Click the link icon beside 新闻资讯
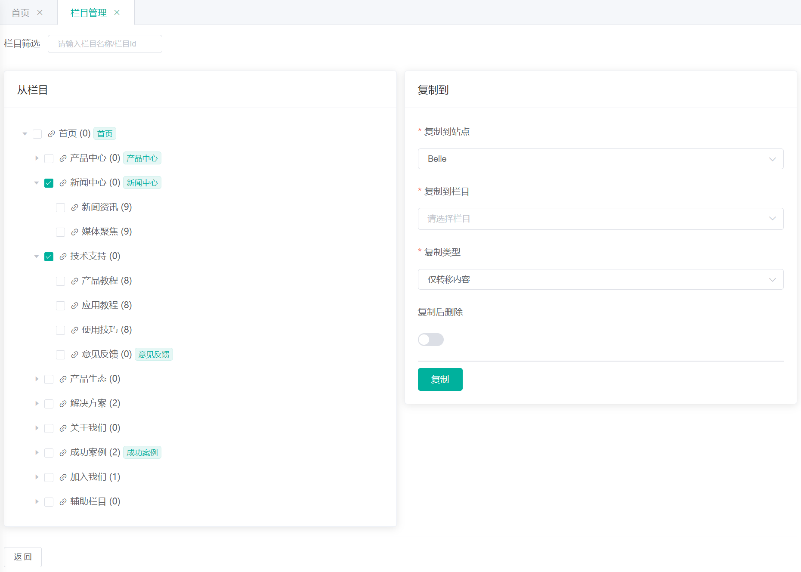 tap(74, 207)
